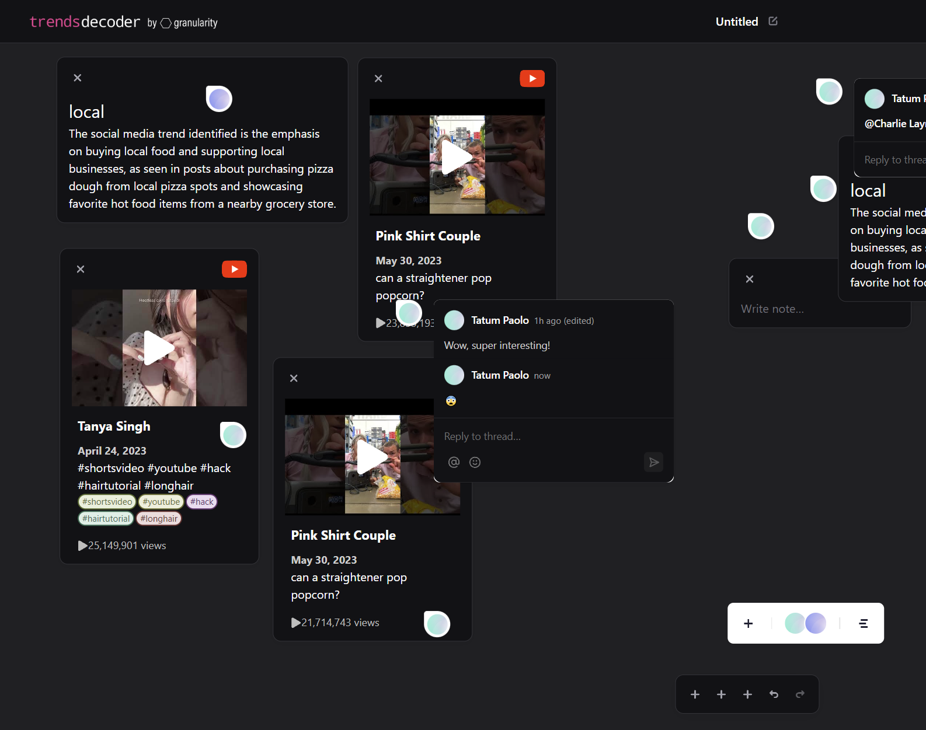Close the lower Pink Shirt Couple card
This screenshot has width=926, height=730.
pyautogui.click(x=294, y=378)
